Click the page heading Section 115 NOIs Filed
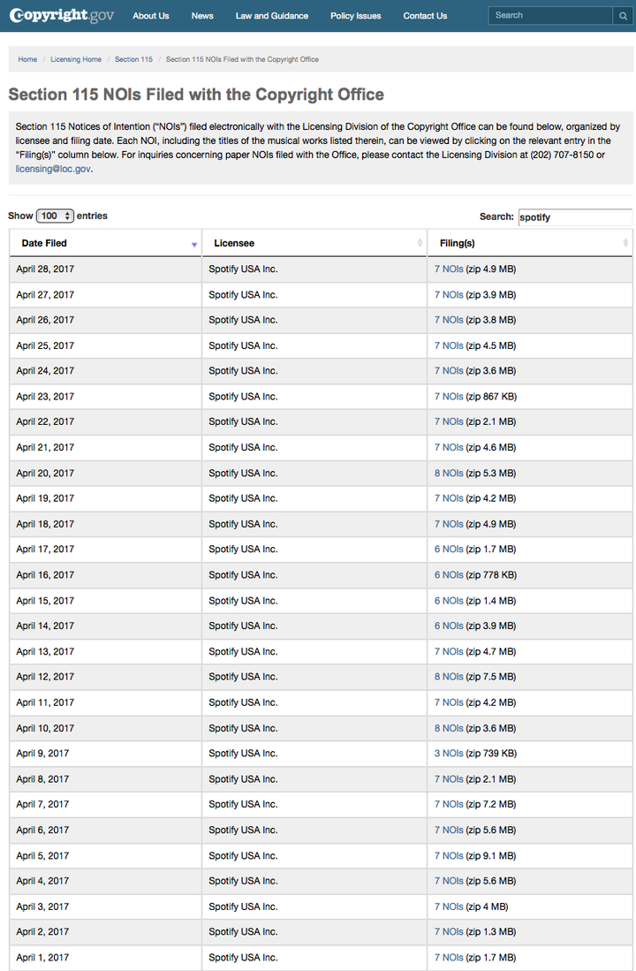 196,95
